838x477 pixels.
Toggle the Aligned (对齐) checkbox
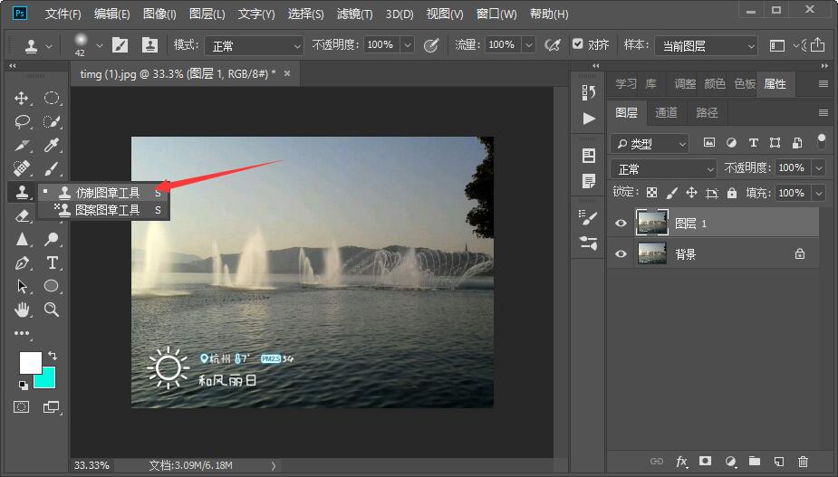[x=577, y=43]
